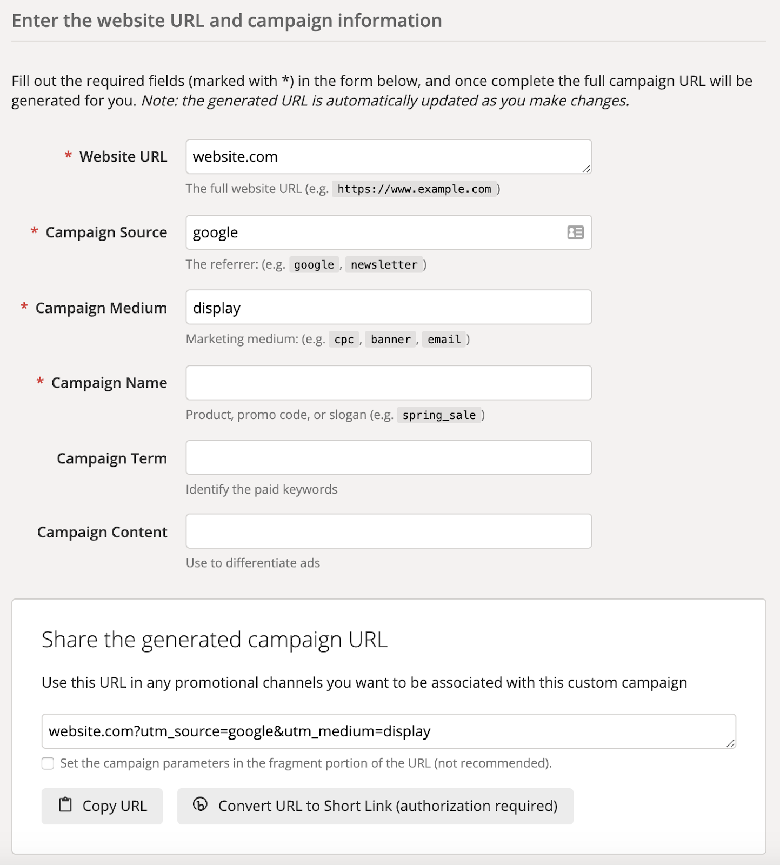Select the Campaign Medium field showing display
The height and width of the screenshot is (865, 780).
[388, 308]
